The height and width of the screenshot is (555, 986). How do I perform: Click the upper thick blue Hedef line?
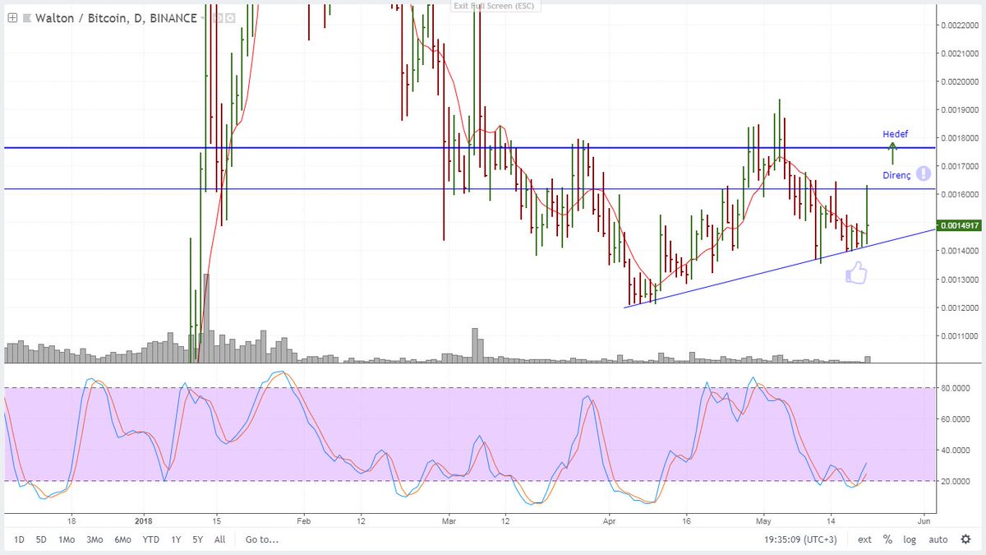click(468, 148)
